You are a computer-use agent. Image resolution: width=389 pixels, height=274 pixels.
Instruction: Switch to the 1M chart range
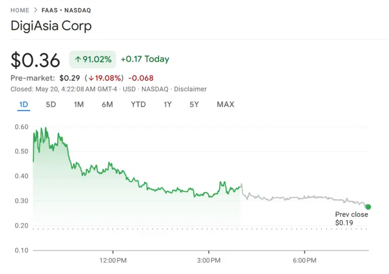point(79,104)
